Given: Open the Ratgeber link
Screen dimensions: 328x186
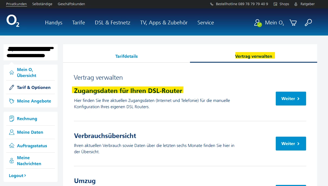Looking at the screenshot, I should point(308,4).
